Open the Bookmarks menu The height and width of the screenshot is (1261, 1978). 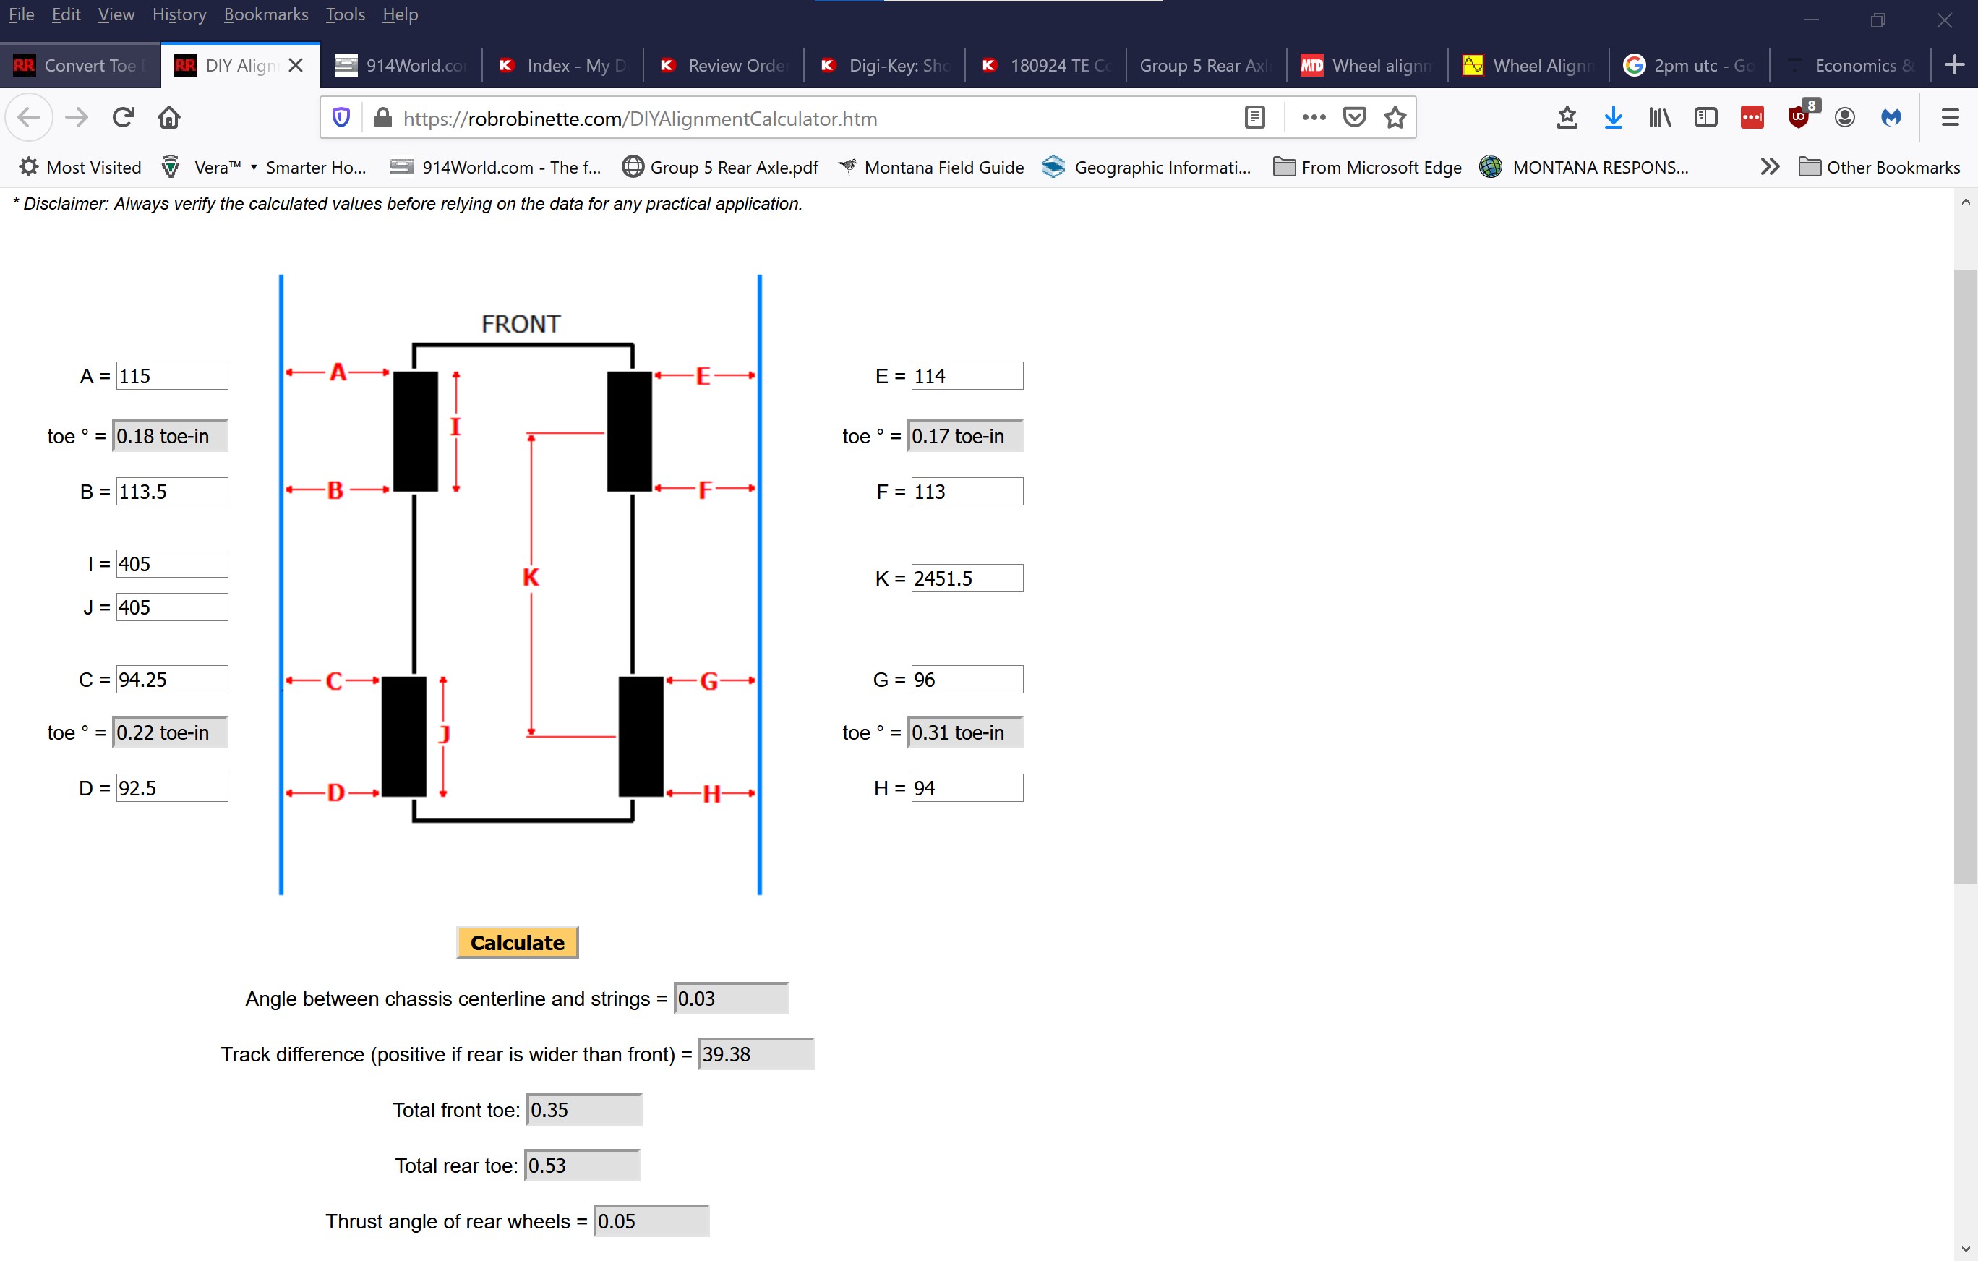265,14
